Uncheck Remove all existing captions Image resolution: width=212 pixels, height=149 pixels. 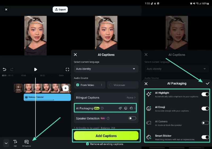[88, 144]
